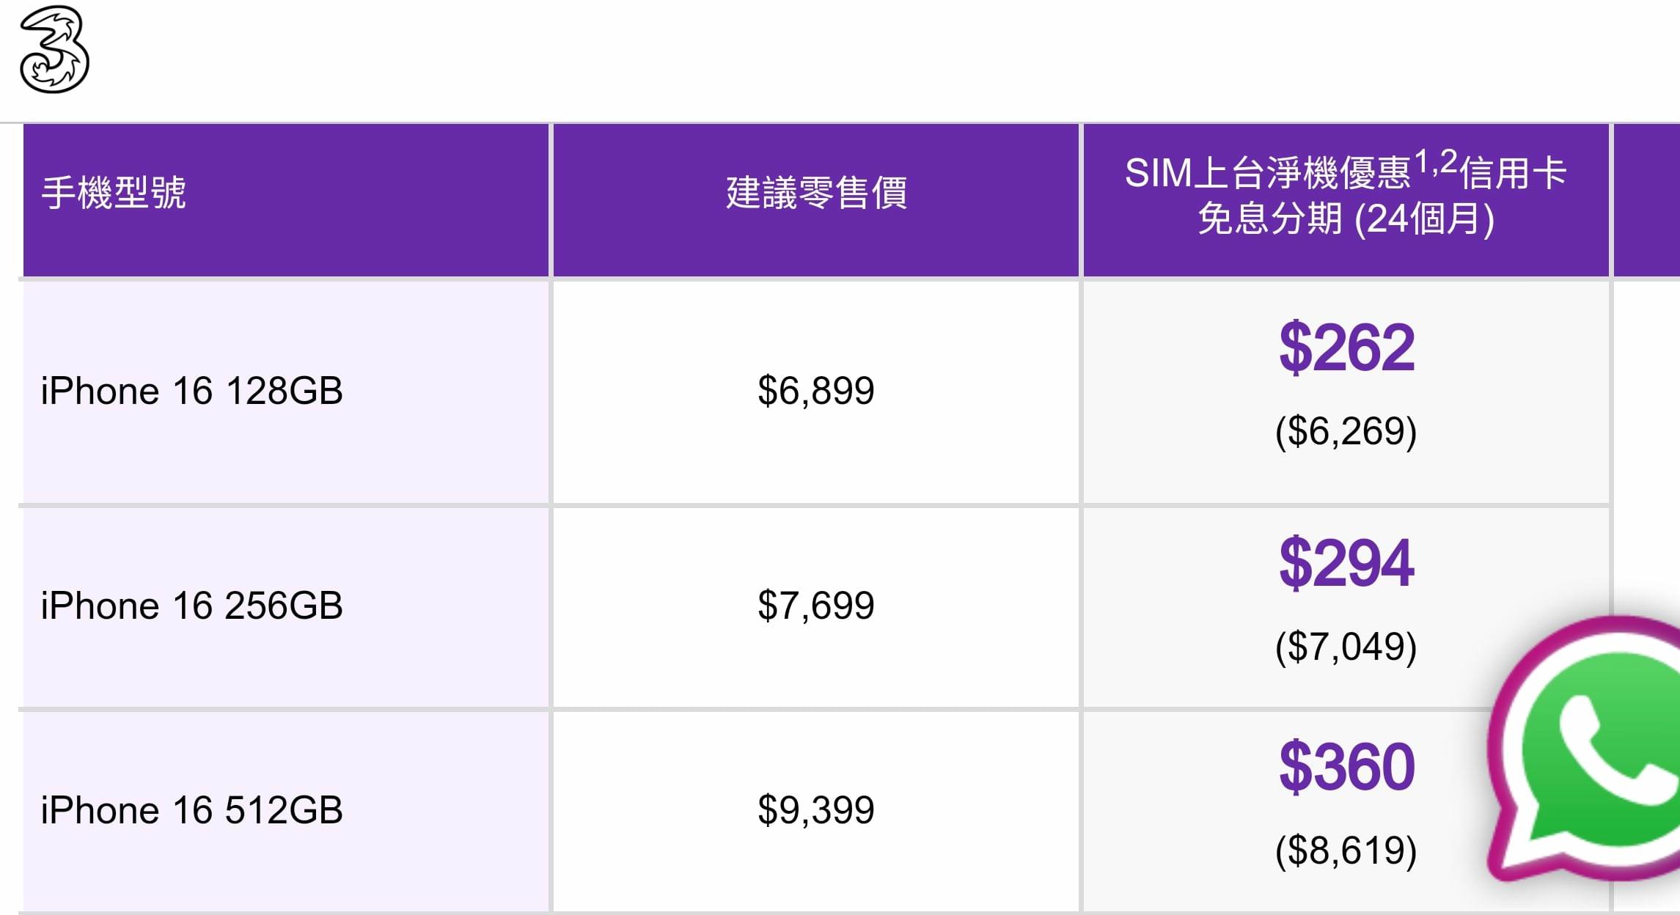The width and height of the screenshot is (1680, 915).
Task: Tap the footnote 1,2 superscript in header
Action: coord(1435,162)
